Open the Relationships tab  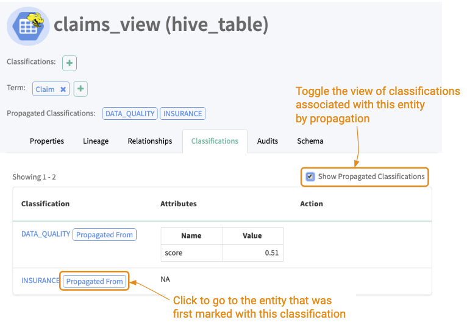pos(150,141)
